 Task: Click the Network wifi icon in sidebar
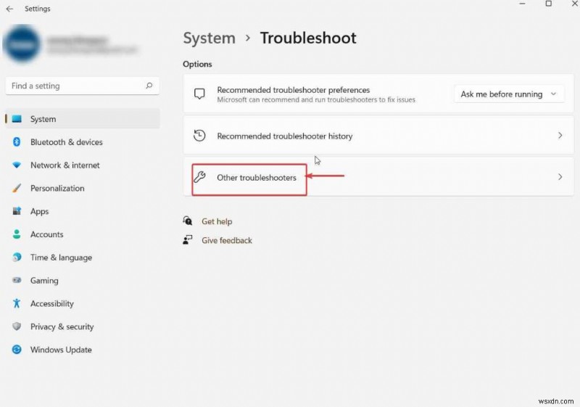pos(17,165)
